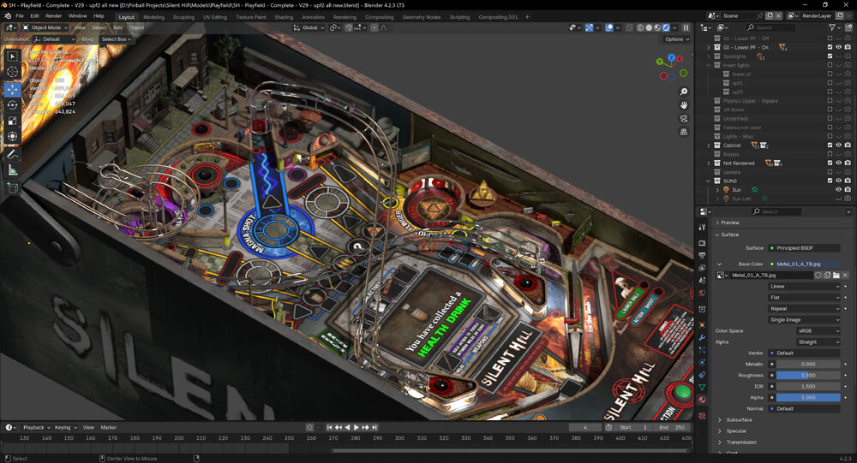Expand the Subsurface panel

click(719, 420)
